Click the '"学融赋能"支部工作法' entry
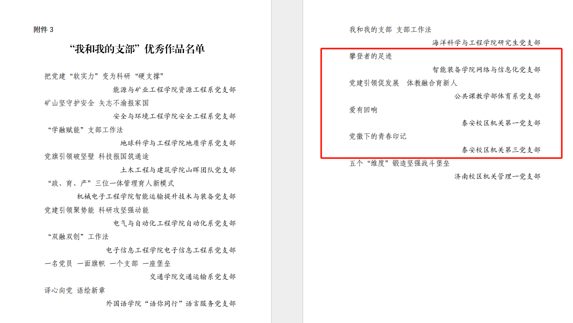The width and height of the screenshot is (573, 323). pos(85,130)
